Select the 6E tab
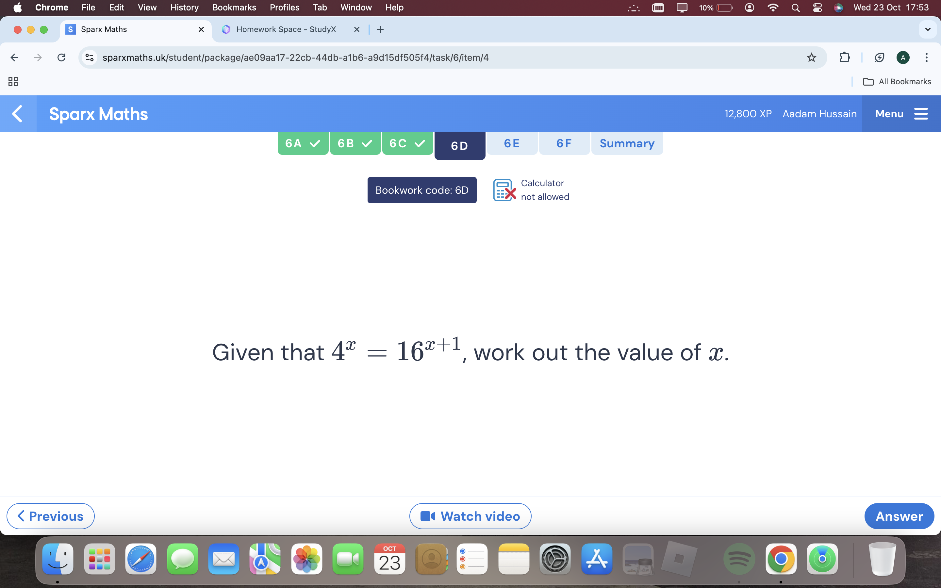941x588 pixels. click(x=512, y=143)
